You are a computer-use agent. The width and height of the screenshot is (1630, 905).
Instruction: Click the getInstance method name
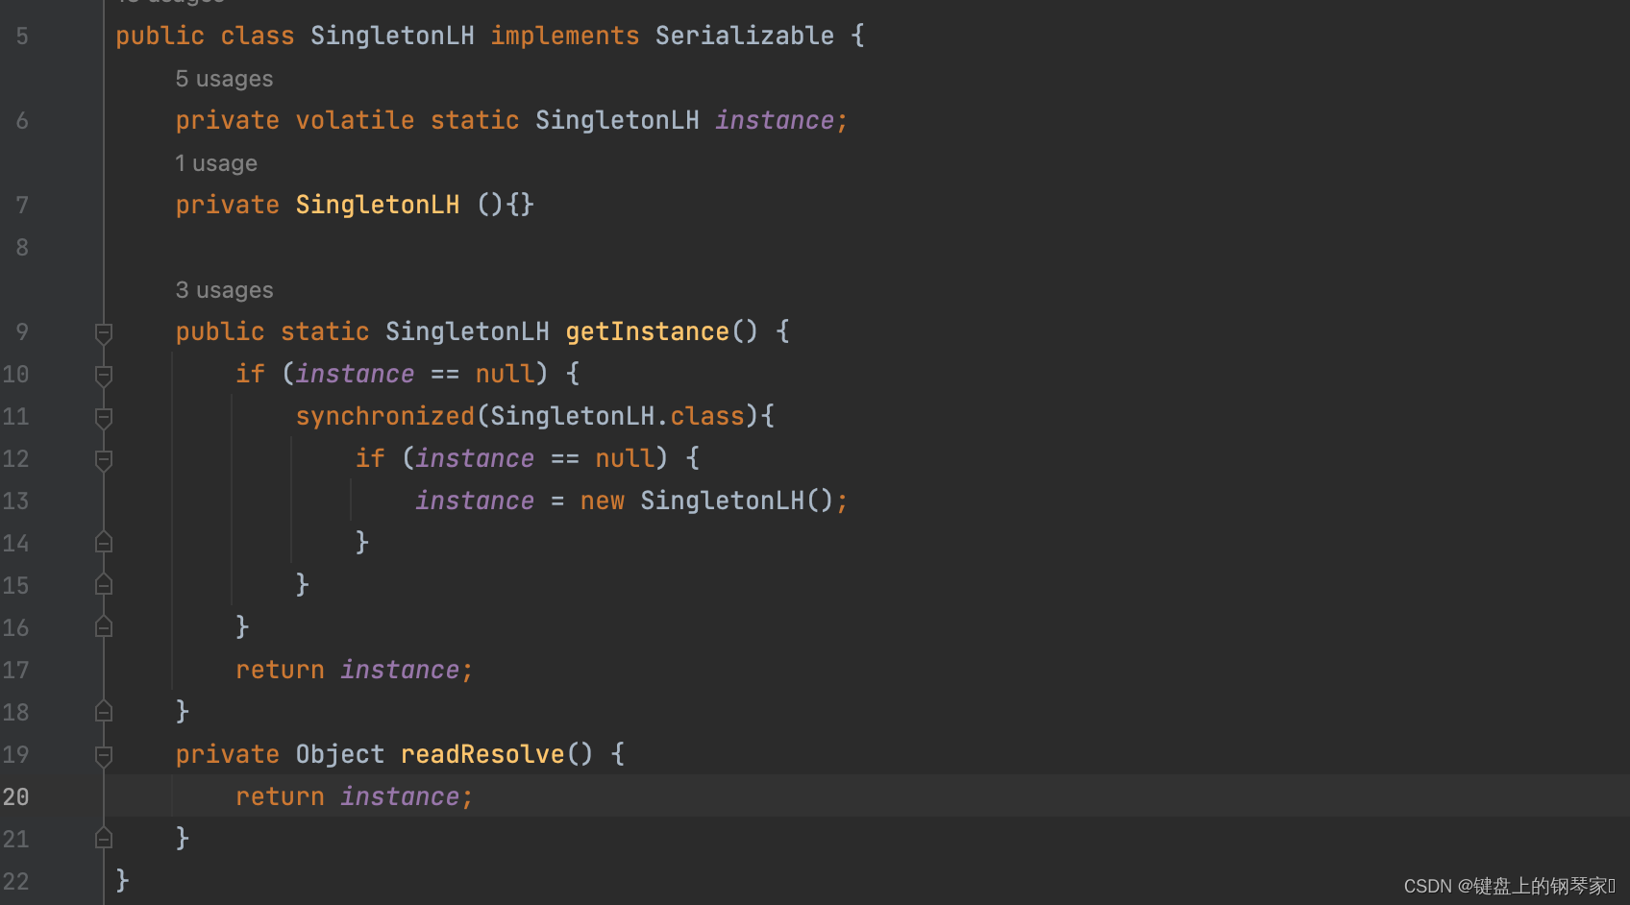coord(647,332)
